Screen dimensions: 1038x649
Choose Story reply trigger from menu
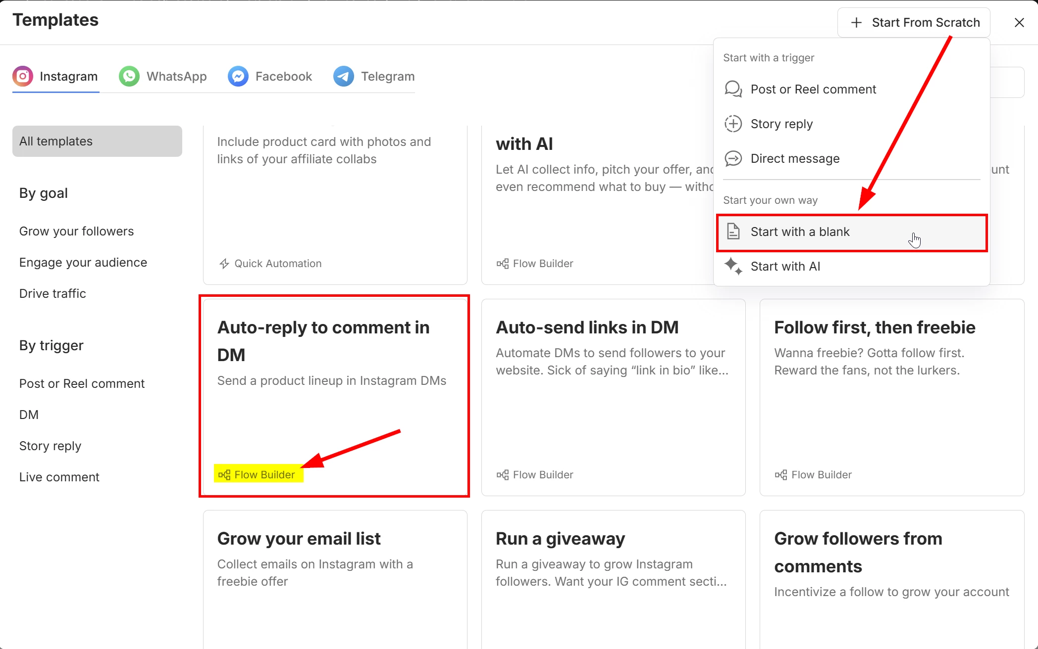click(781, 124)
